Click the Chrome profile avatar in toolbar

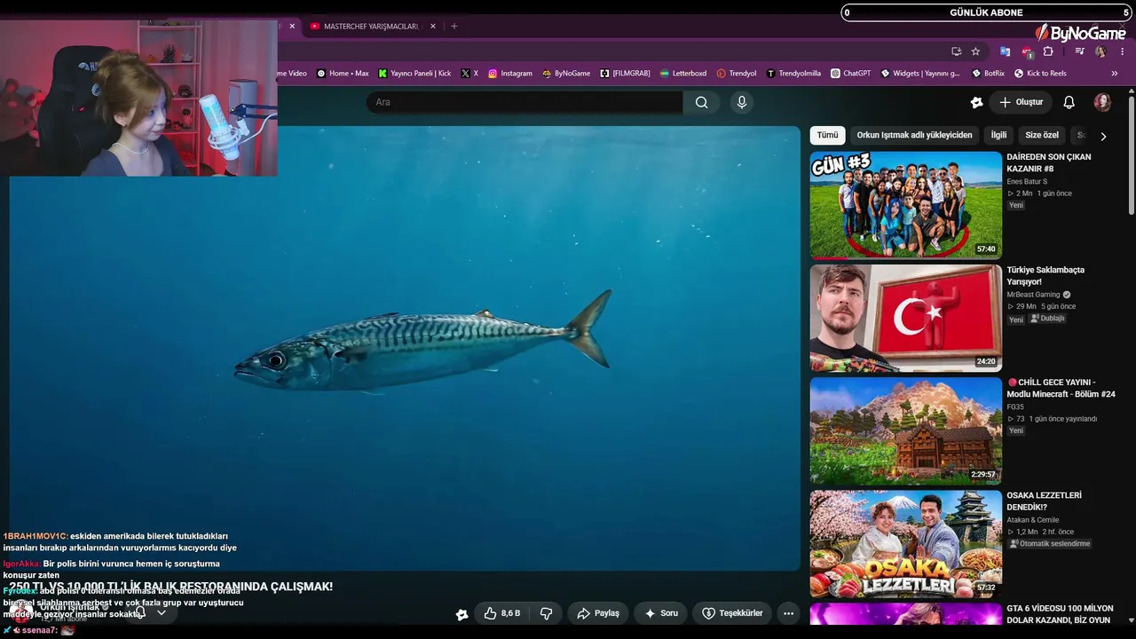point(1100,51)
